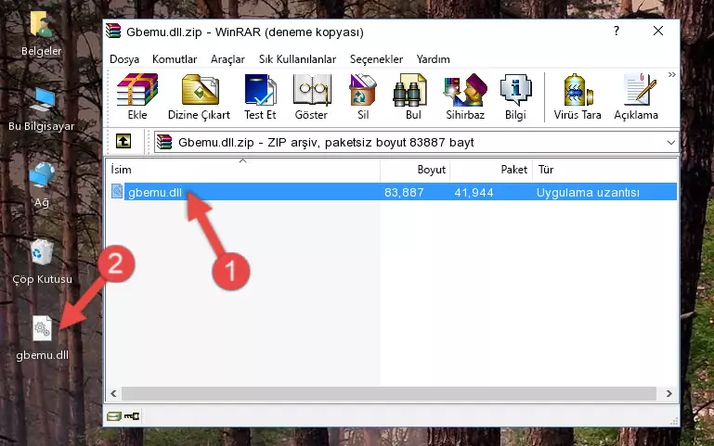Launch the Sihirbaz wizard

465,96
